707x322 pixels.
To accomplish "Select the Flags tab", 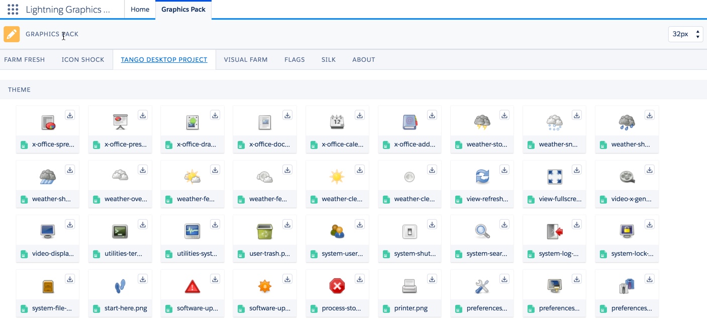I will [294, 60].
